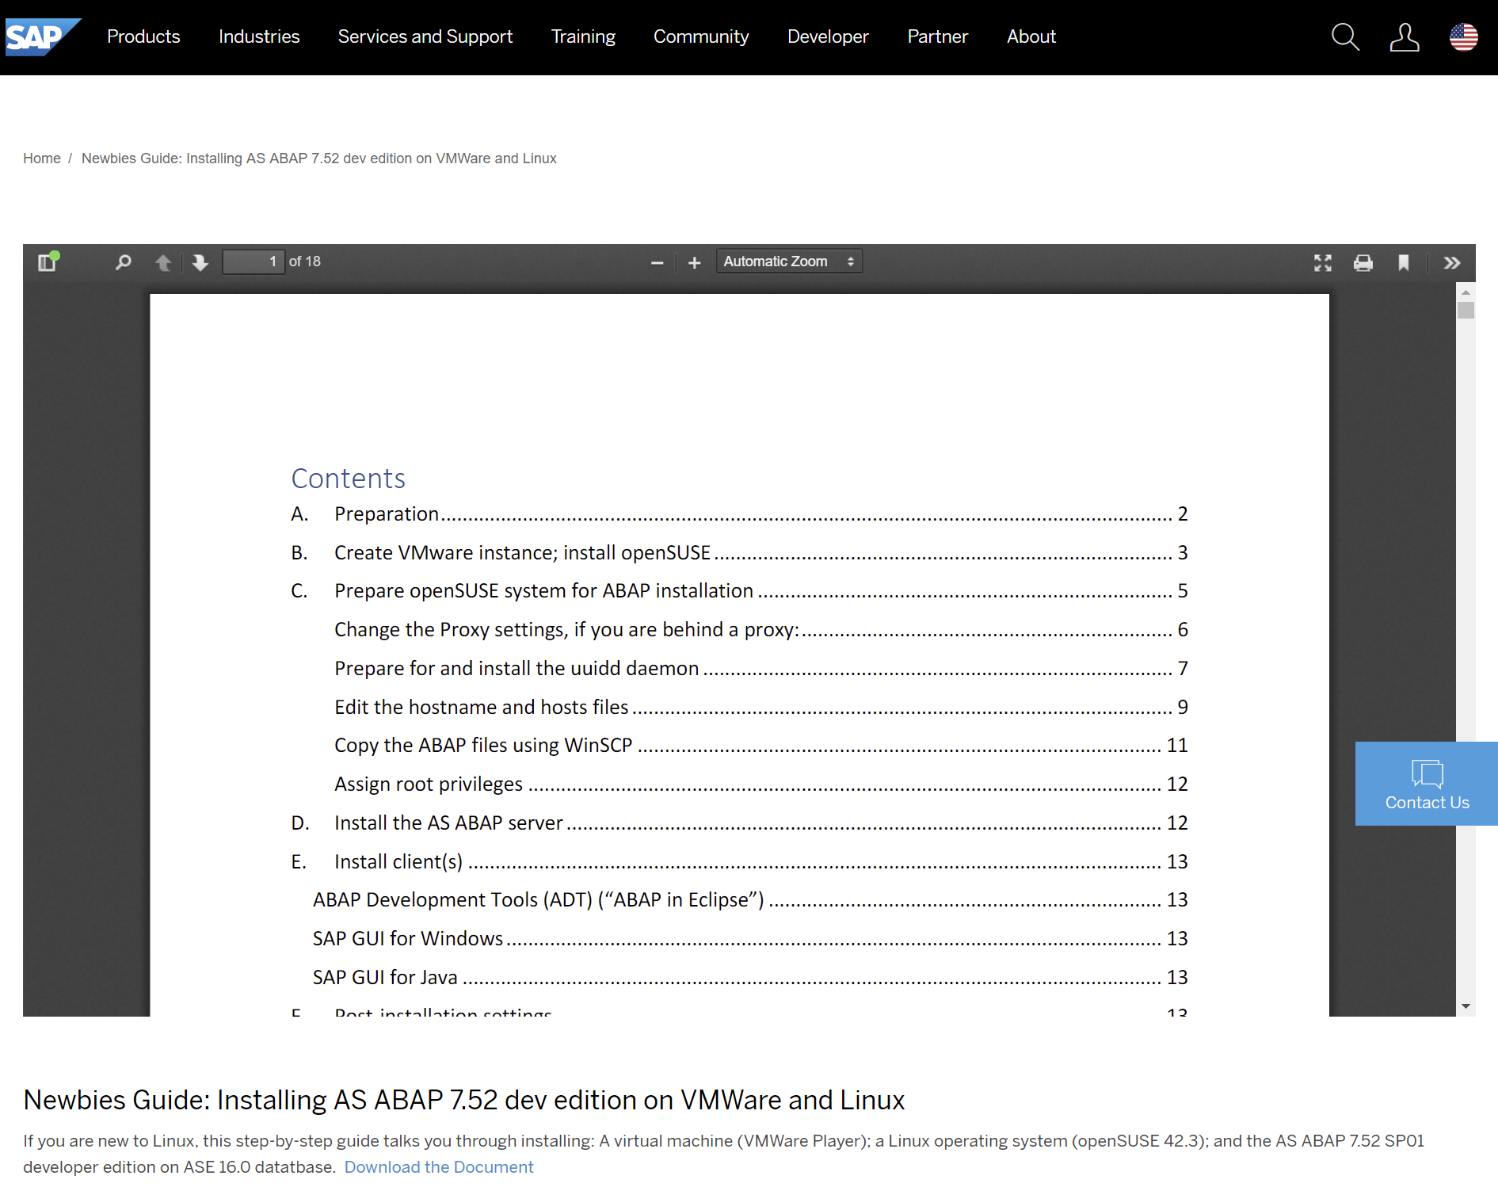
Task: Go to the next PDF page
Action: pos(200,262)
